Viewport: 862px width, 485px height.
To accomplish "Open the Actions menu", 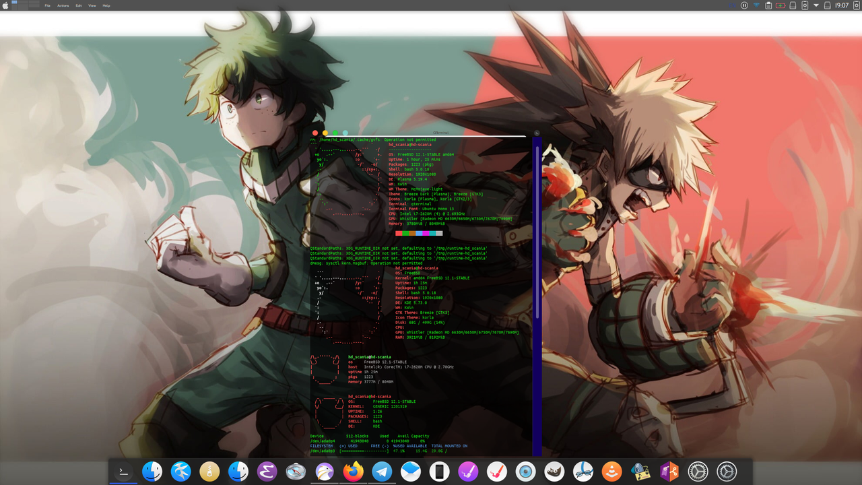I will tap(63, 5).
